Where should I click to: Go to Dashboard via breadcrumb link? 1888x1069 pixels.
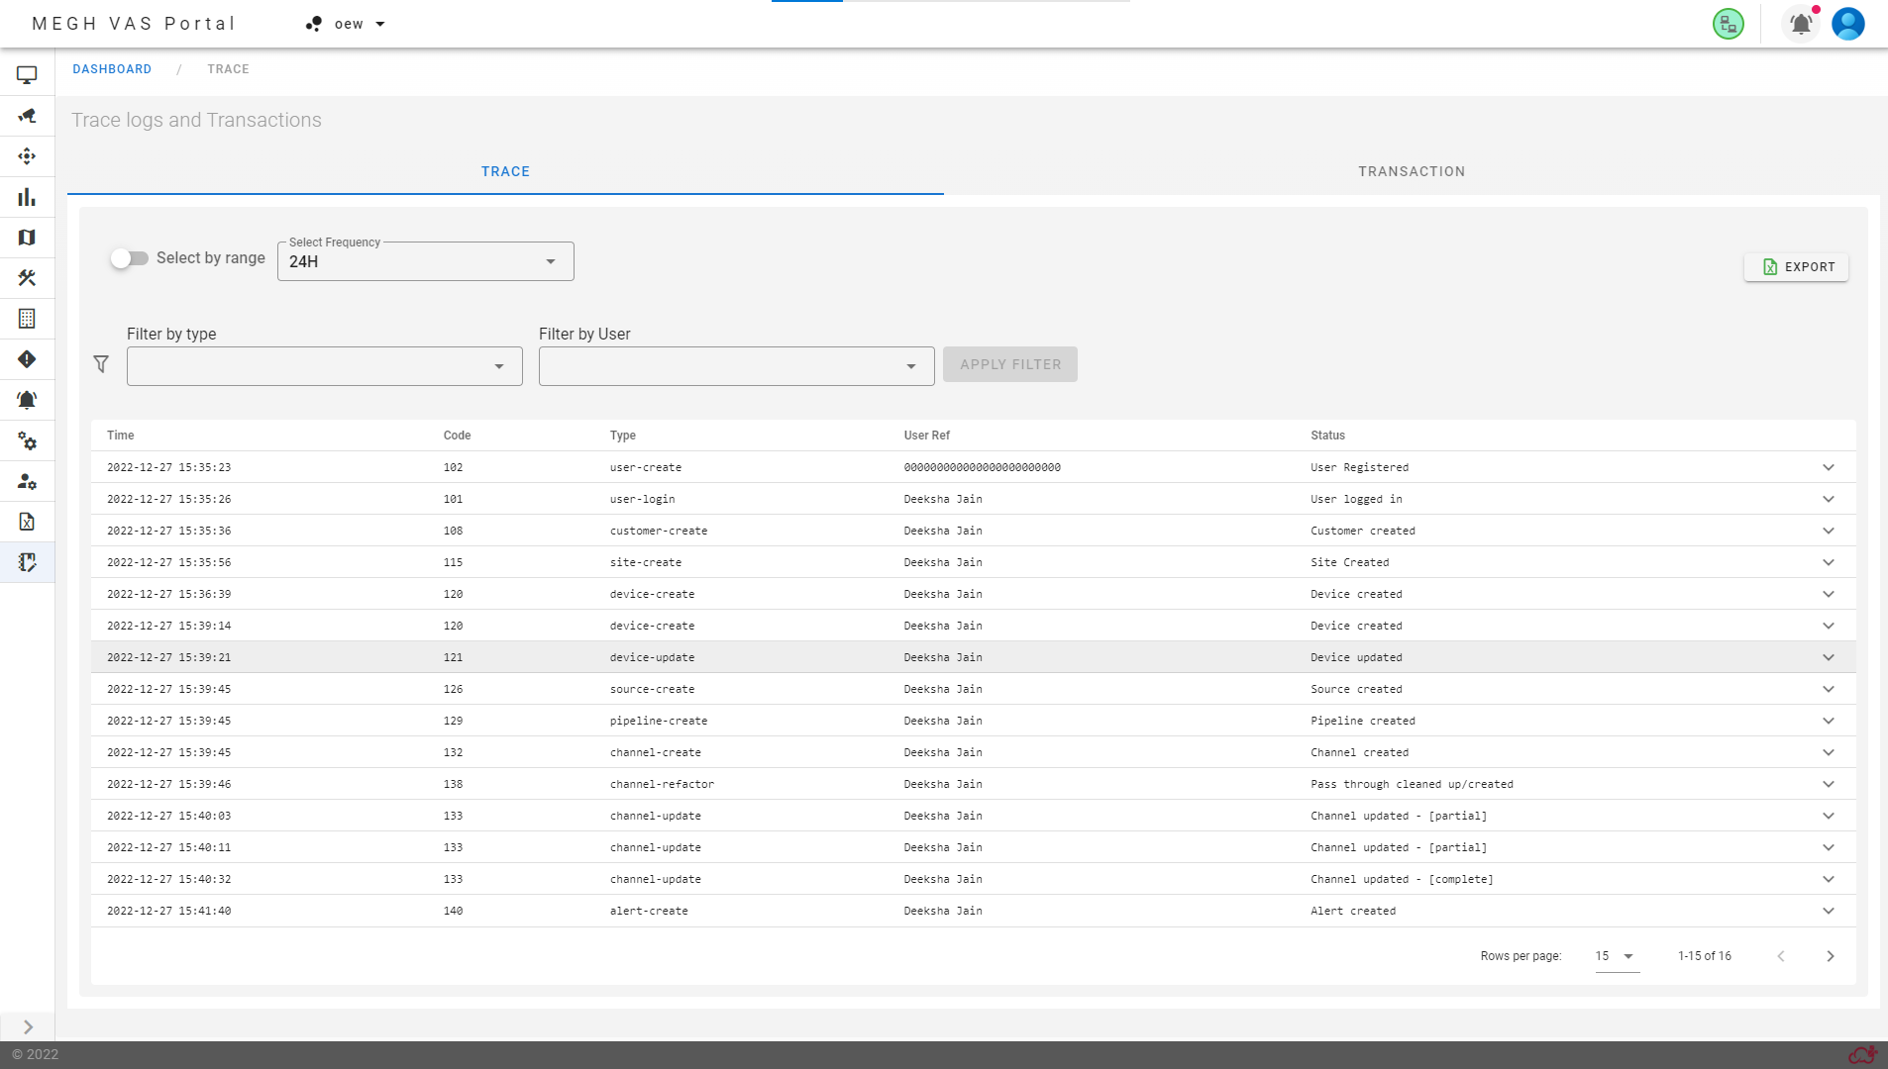coord(112,69)
